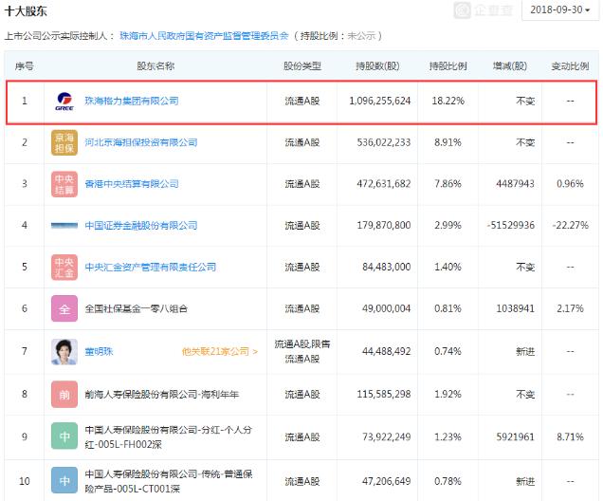Screen dimensions: 603x501
Task: Select share count 1,096,255,624
Action: pos(380,101)
